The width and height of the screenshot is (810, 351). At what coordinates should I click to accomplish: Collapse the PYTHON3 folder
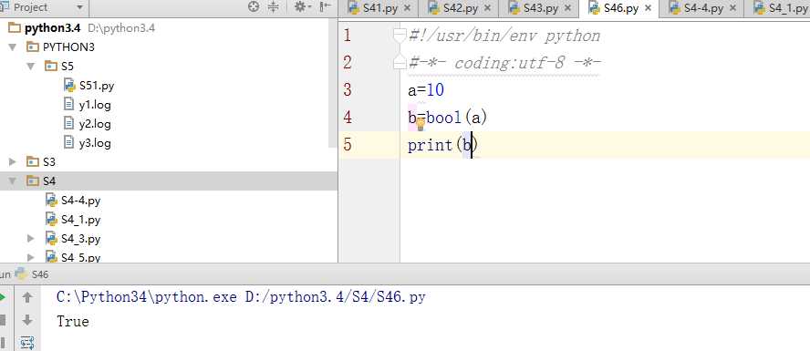point(13,47)
